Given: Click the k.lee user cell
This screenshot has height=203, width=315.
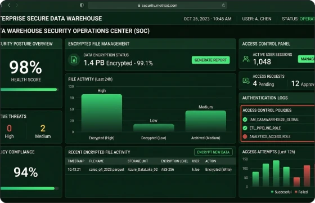Looking at the screenshot, I should pyautogui.click(x=196, y=170).
